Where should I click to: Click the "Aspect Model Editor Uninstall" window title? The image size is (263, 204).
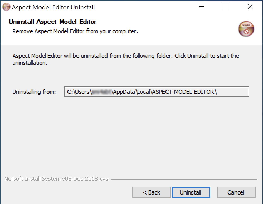(x=53, y=7)
